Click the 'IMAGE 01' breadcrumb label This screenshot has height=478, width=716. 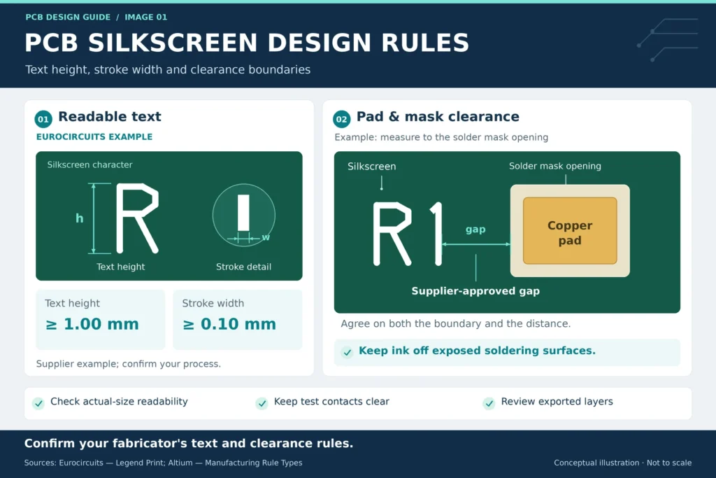click(x=146, y=17)
